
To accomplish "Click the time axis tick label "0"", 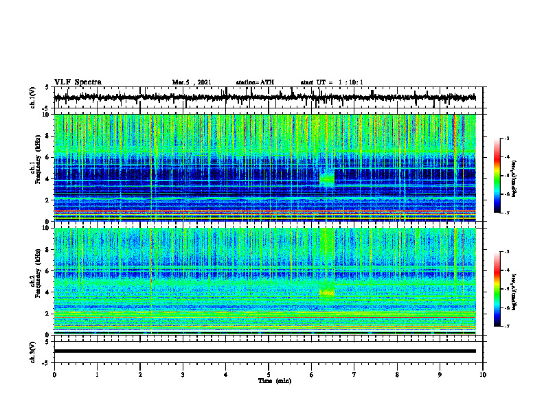I will click(x=54, y=375).
